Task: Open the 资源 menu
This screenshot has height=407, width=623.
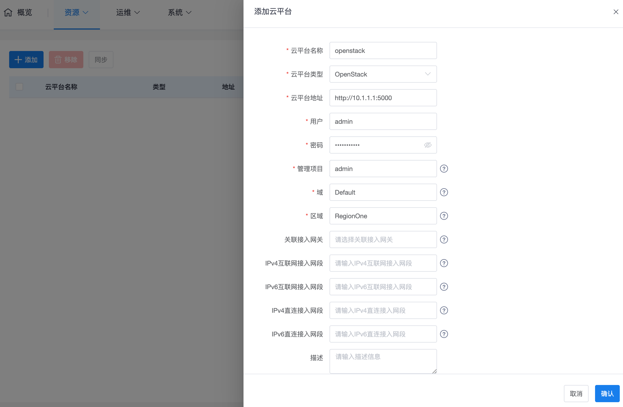Action: coord(77,12)
